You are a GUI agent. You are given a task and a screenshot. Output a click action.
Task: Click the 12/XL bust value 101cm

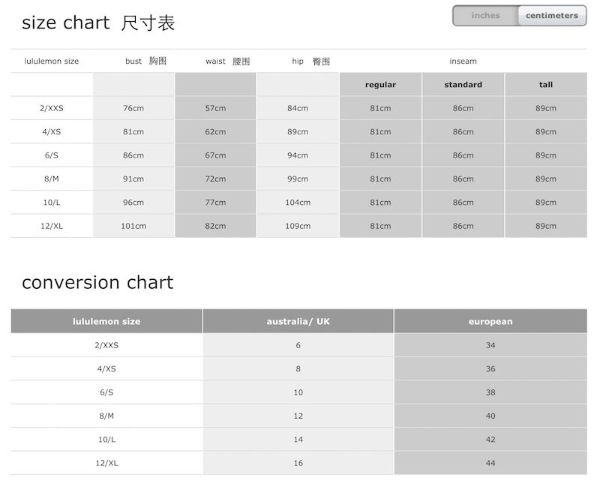click(x=133, y=226)
